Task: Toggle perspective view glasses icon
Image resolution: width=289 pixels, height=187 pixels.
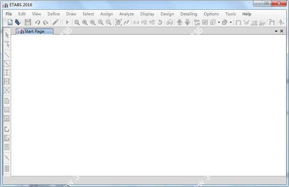Action: point(169,22)
